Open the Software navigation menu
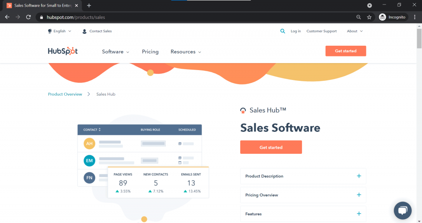 (x=115, y=52)
